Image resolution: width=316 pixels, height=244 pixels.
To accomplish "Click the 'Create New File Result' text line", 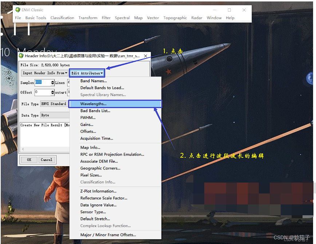I will point(45,125).
